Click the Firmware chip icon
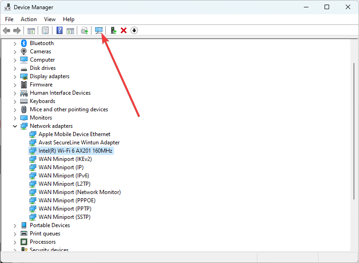 (24, 85)
